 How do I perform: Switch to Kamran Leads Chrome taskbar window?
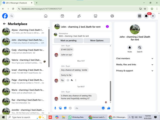click(97, 117)
